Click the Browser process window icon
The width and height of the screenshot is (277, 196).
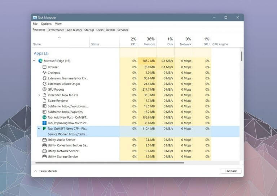click(44, 67)
